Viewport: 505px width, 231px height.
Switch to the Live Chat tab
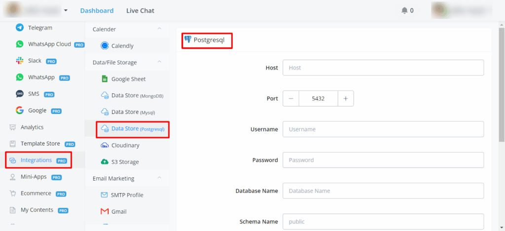tap(140, 10)
